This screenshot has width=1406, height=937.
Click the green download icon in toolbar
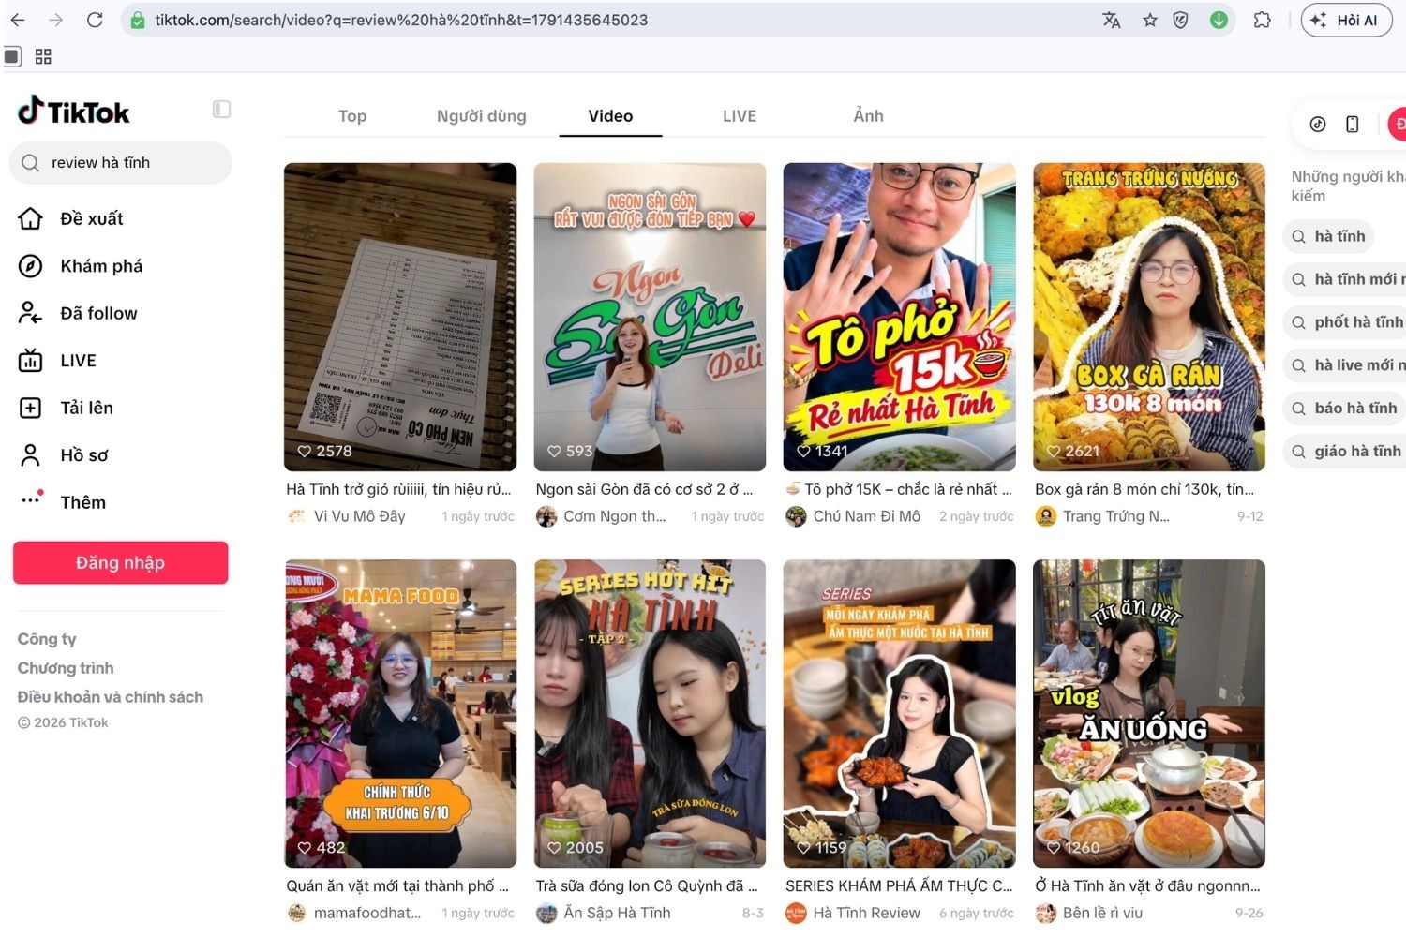pos(1219,20)
